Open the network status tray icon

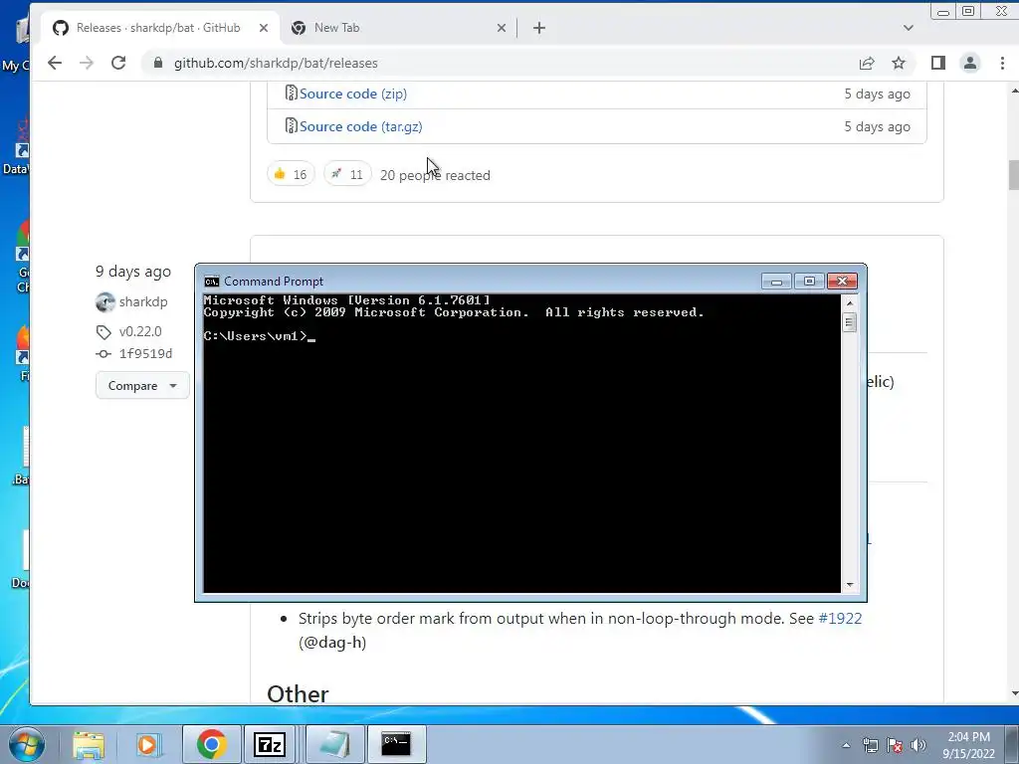coord(870,745)
